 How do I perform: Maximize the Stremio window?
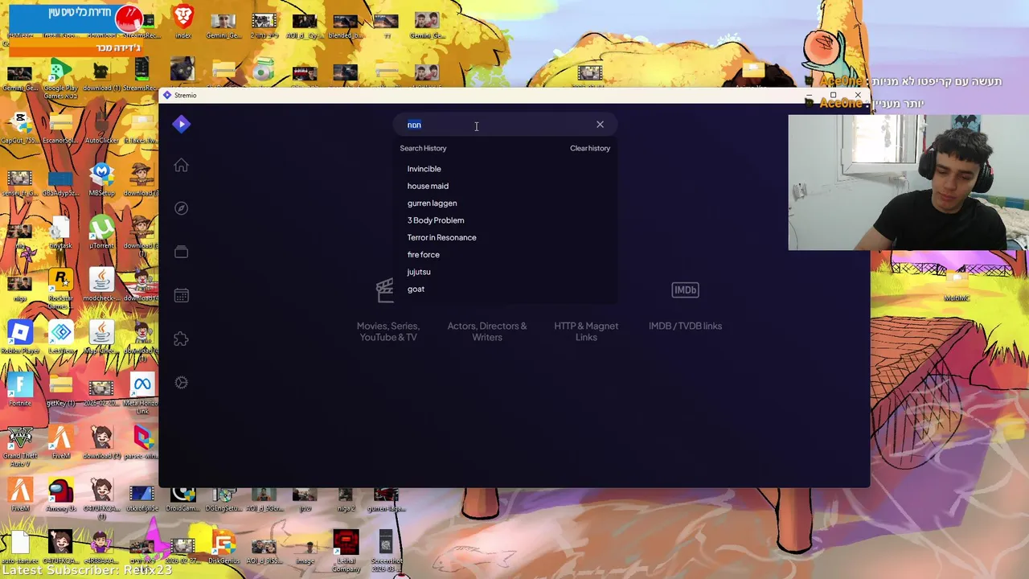pyautogui.click(x=833, y=95)
